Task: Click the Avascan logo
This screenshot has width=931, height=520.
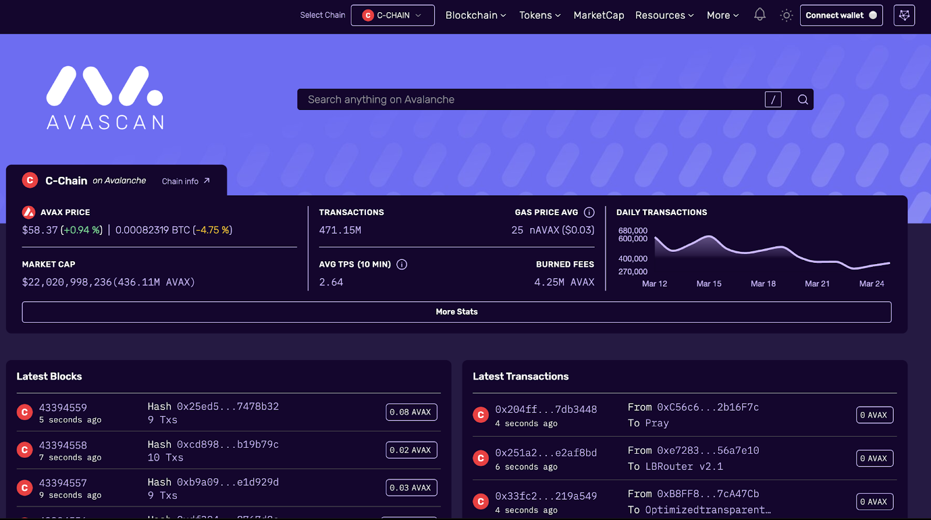Action: tap(105, 98)
